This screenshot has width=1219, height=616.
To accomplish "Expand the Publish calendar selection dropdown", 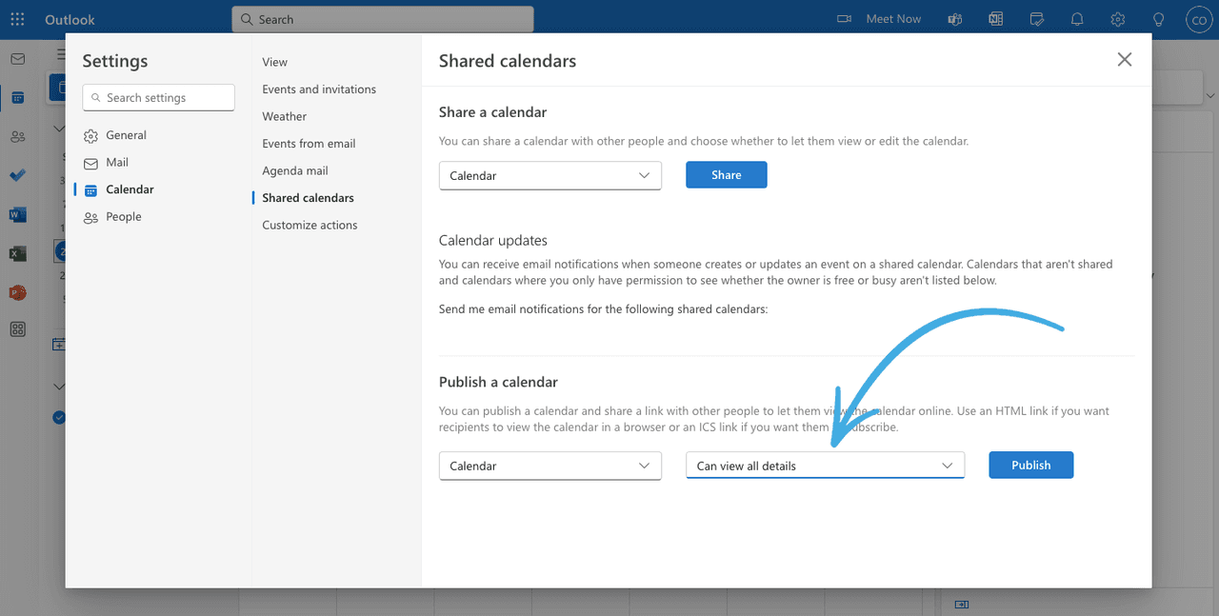I will click(x=550, y=466).
